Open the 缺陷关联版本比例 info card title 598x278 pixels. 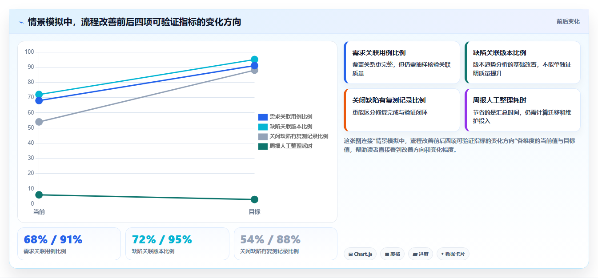[x=500, y=53]
